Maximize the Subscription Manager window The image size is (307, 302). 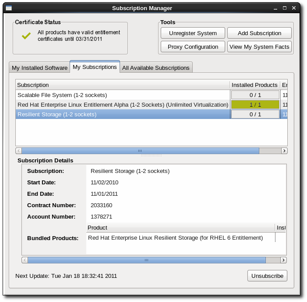[x=285, y=8]
